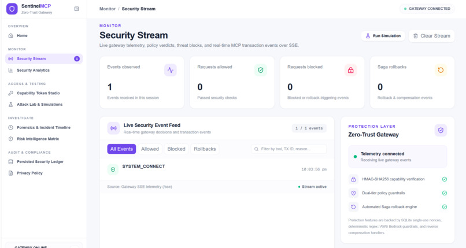
Task: Open Capability Token Studio page
Action: [44, 93]
